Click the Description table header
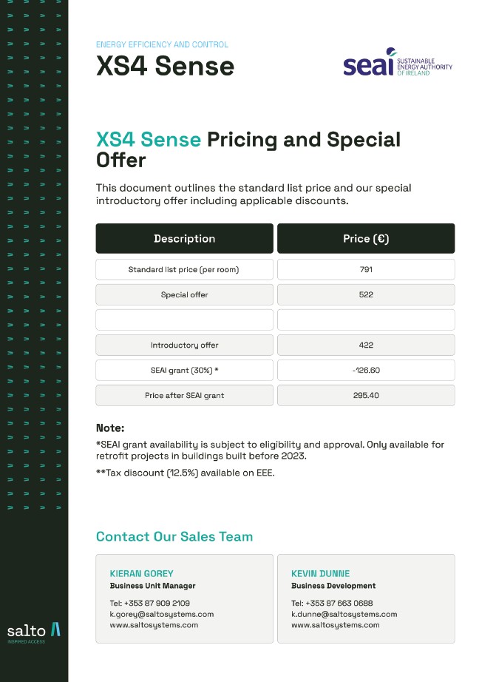 (x=184, y=239)
